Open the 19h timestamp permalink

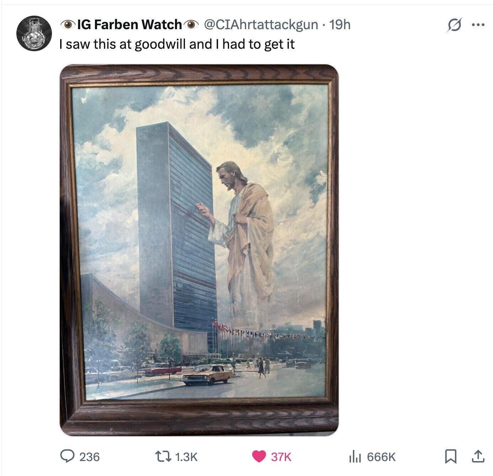340,25
